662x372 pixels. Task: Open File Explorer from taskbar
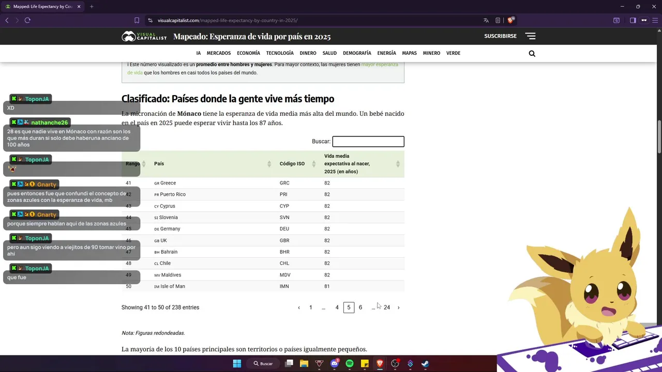[x=304, y=363]
